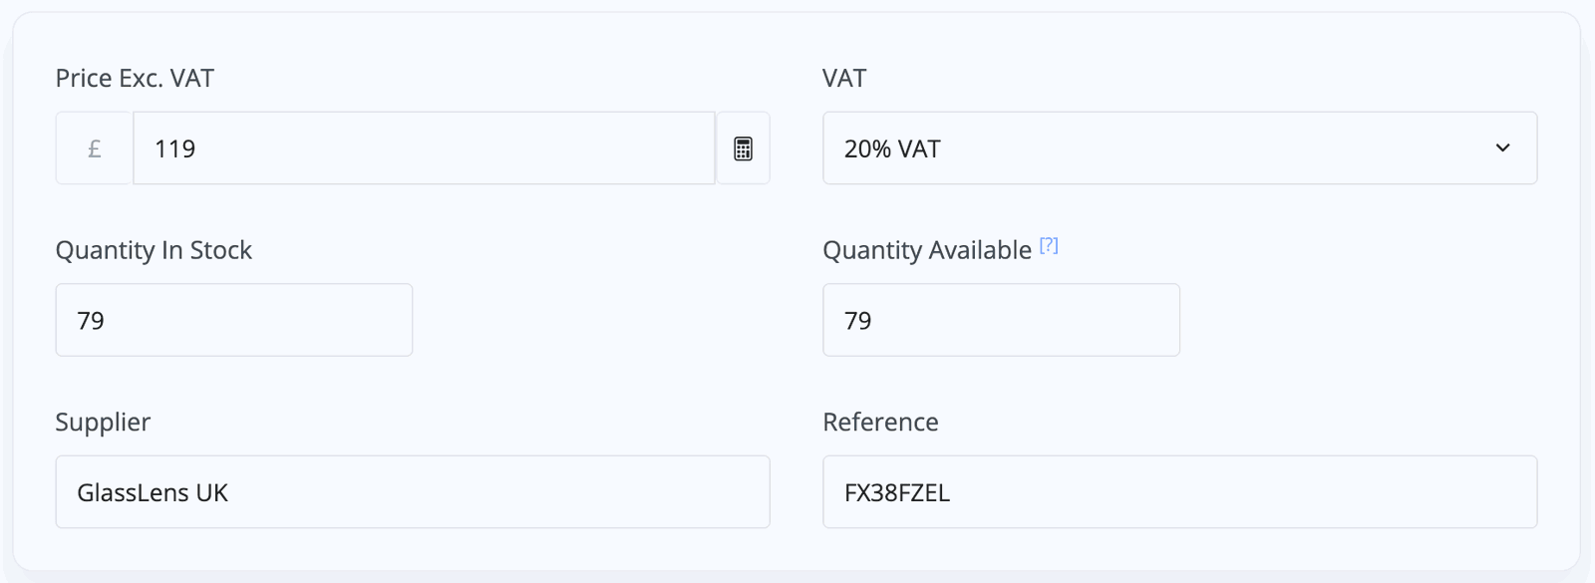
Task: Expand the VAT dropdown chevron arrow
Action: [1502, 148]
